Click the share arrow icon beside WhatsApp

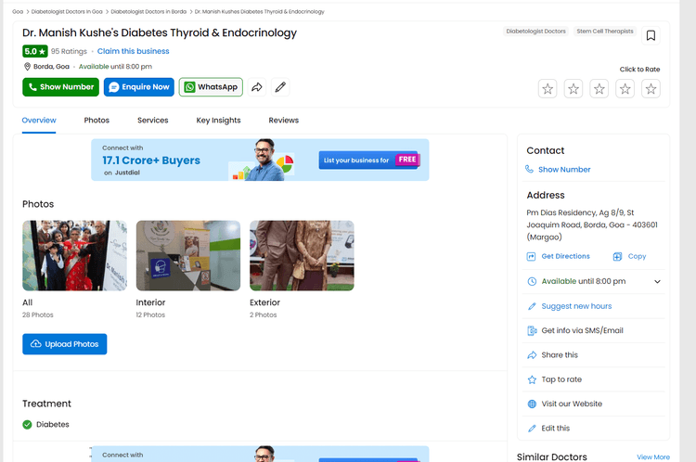click(257, 87)
